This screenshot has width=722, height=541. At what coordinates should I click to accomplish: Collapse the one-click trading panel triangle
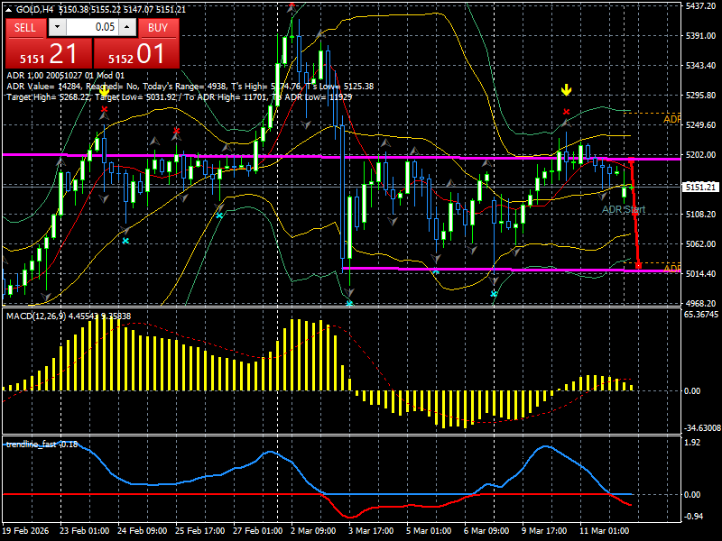pos(9,10)
